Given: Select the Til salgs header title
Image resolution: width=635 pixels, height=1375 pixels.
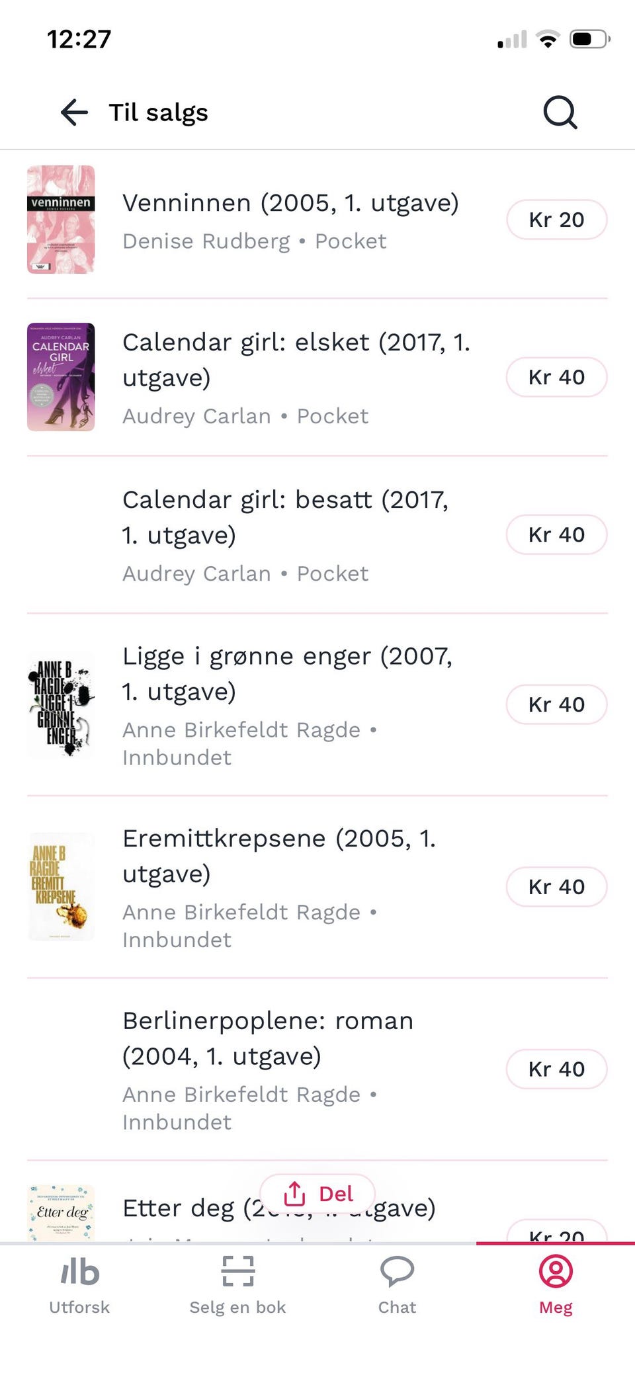Looking at the screenshot, I should (158, 112).
